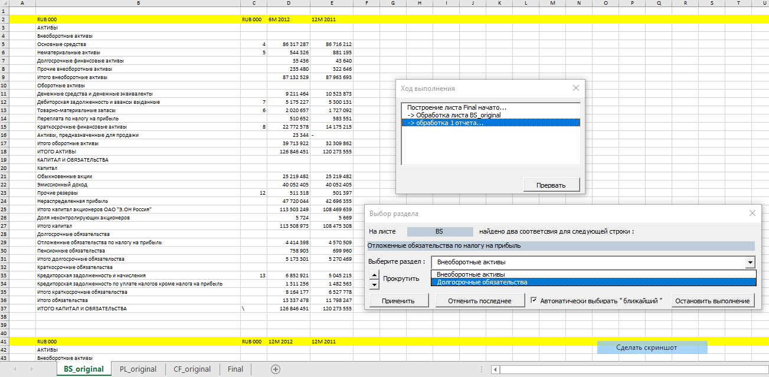Click the Отменить последнее button

[479, 301]
